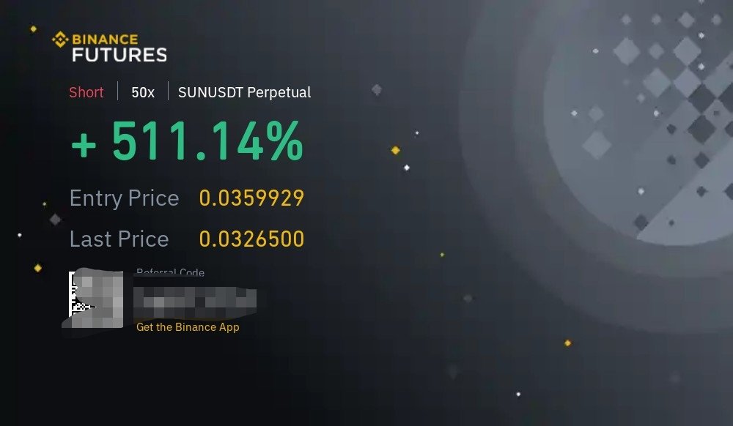Click the +511.14% profit figure

[187, 141]
